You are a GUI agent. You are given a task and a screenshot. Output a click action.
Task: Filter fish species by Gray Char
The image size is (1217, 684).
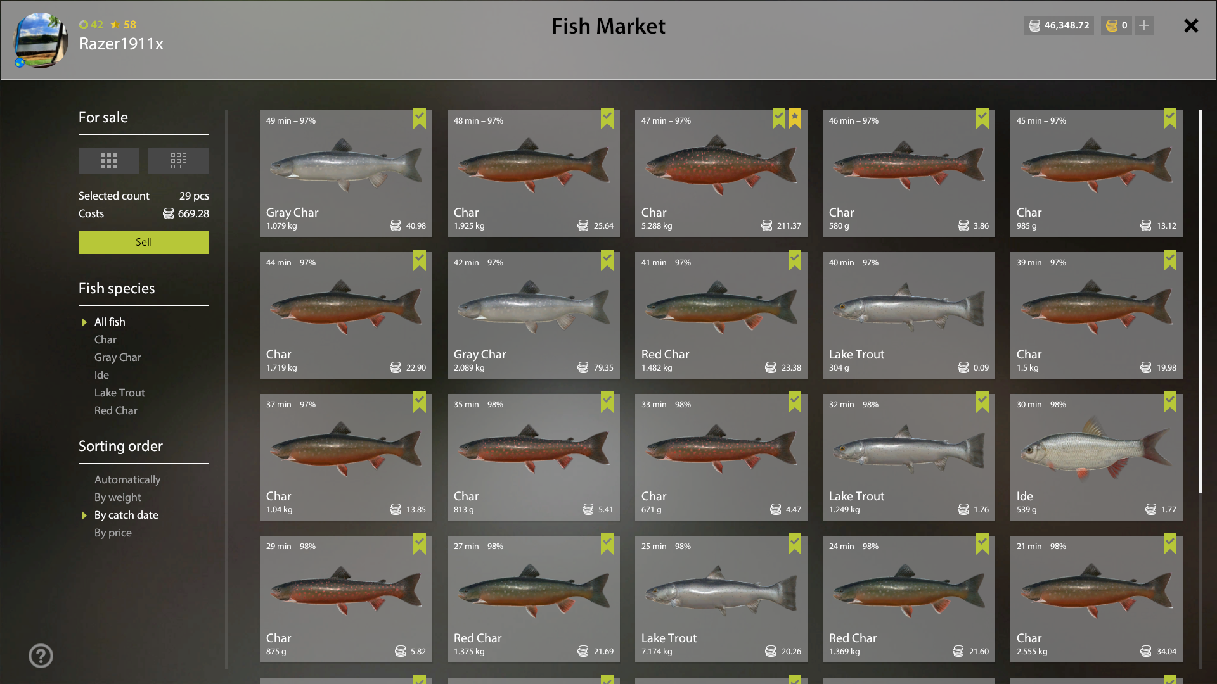(x=118, y=357)
